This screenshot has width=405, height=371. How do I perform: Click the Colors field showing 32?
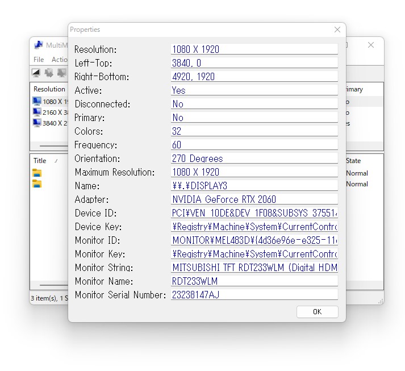(x=254, y=131)
